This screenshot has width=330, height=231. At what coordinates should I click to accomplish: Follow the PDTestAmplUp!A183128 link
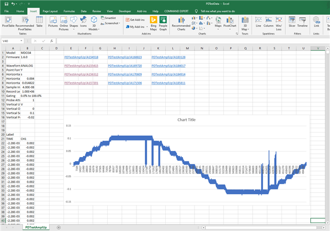click(168, 57)
